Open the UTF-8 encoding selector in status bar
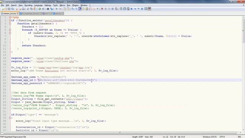245x138 pixels. 222,137
